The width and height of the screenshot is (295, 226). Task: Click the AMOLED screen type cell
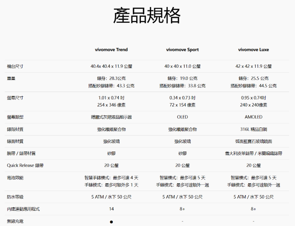[254, 117]
